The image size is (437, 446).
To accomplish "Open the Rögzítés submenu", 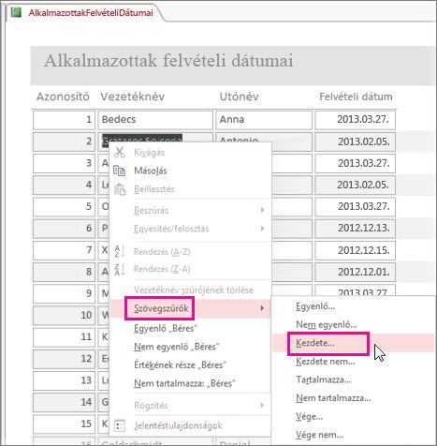I will [191, 406].
